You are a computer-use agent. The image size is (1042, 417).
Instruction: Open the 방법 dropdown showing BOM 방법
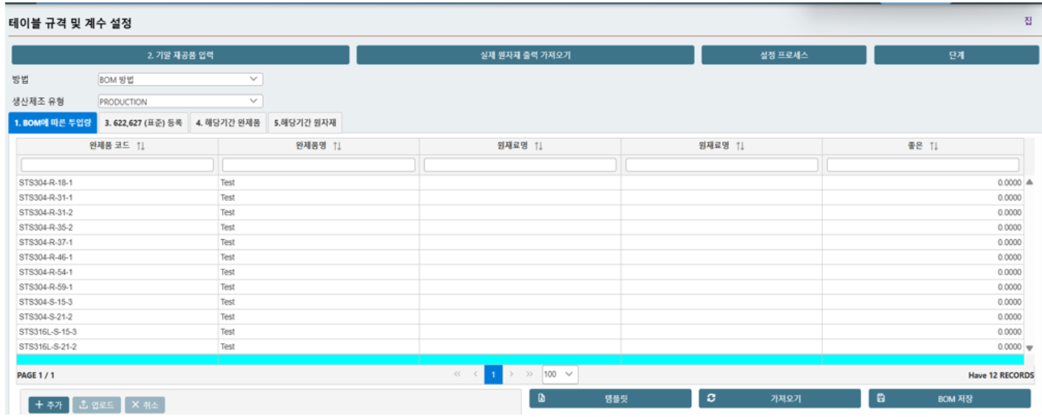click(180, 79)
